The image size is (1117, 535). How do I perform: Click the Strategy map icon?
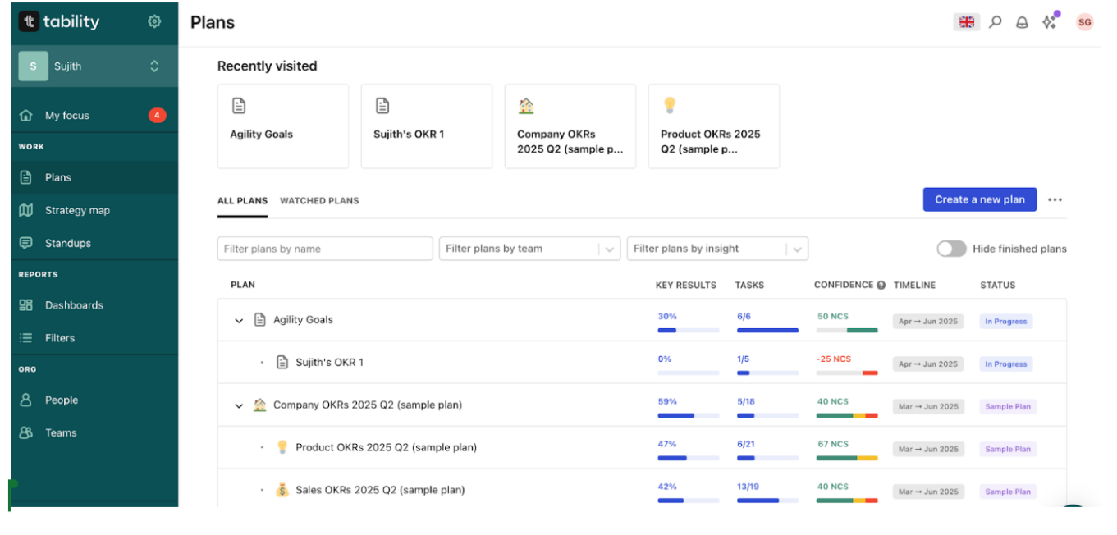pyautogui.click(x=26, y=210)
